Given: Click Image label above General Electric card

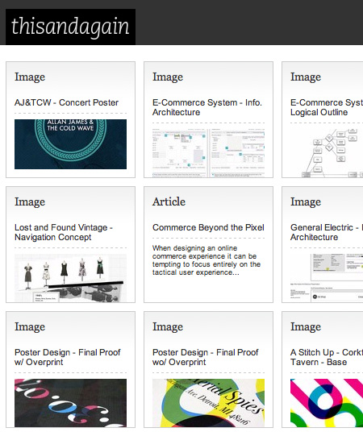Looking at the screenshot, I should (x=306, y=202).
